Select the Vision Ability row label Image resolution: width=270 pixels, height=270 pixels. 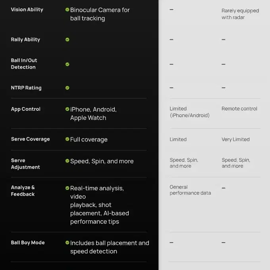27,10
